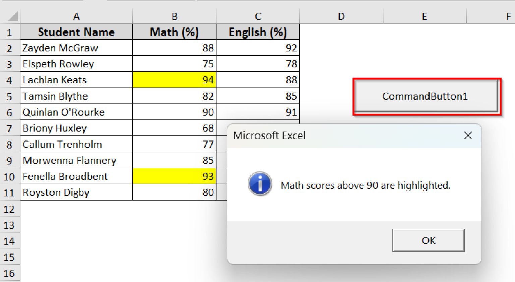This screenshot has width=515, height=282.
Task: Click the Student Name header cell
Action: (x=76, y=32)
